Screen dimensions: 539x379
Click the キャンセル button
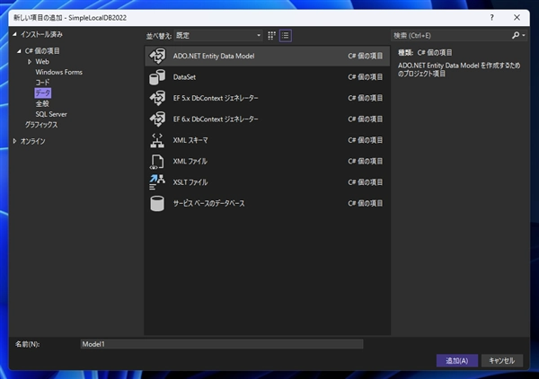[502, 360]
